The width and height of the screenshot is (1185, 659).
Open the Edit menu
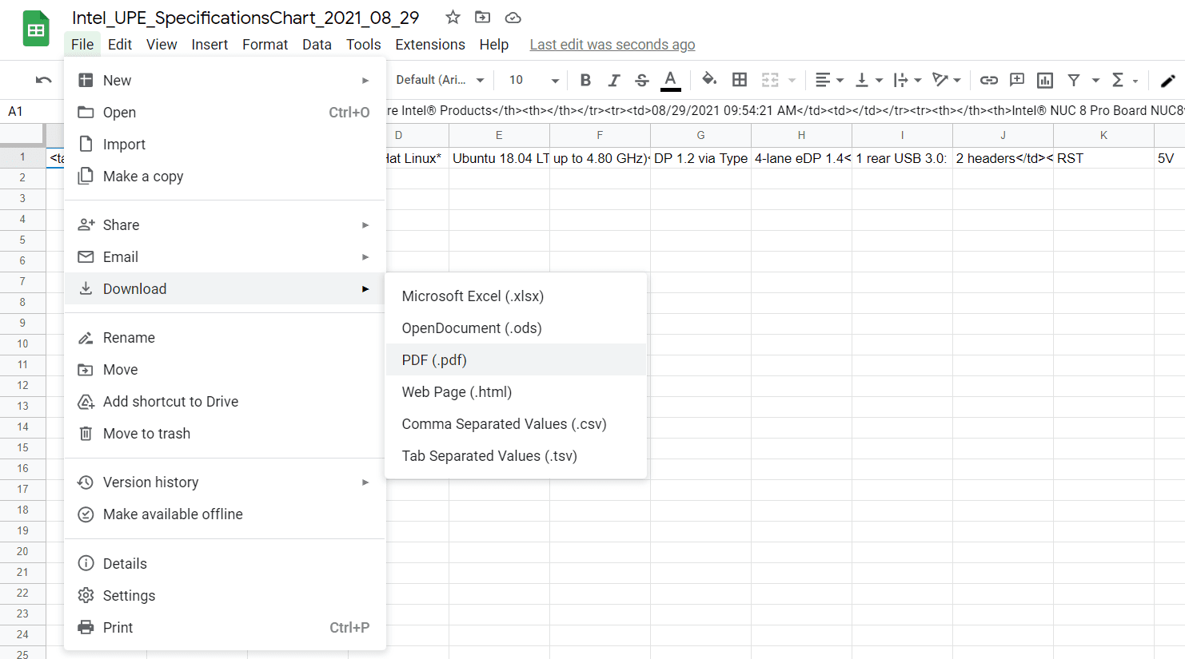(120, 45)
